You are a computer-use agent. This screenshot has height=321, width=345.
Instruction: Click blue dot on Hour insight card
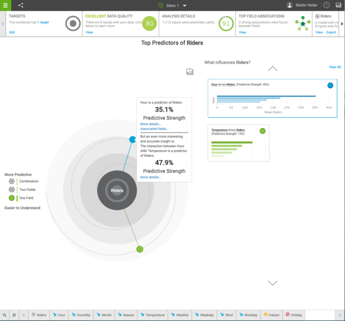tap(330, 85)
